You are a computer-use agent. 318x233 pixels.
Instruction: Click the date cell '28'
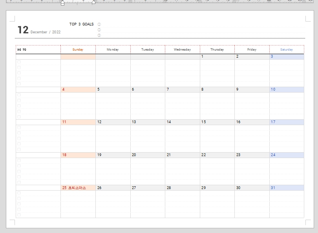pos(183,188)
